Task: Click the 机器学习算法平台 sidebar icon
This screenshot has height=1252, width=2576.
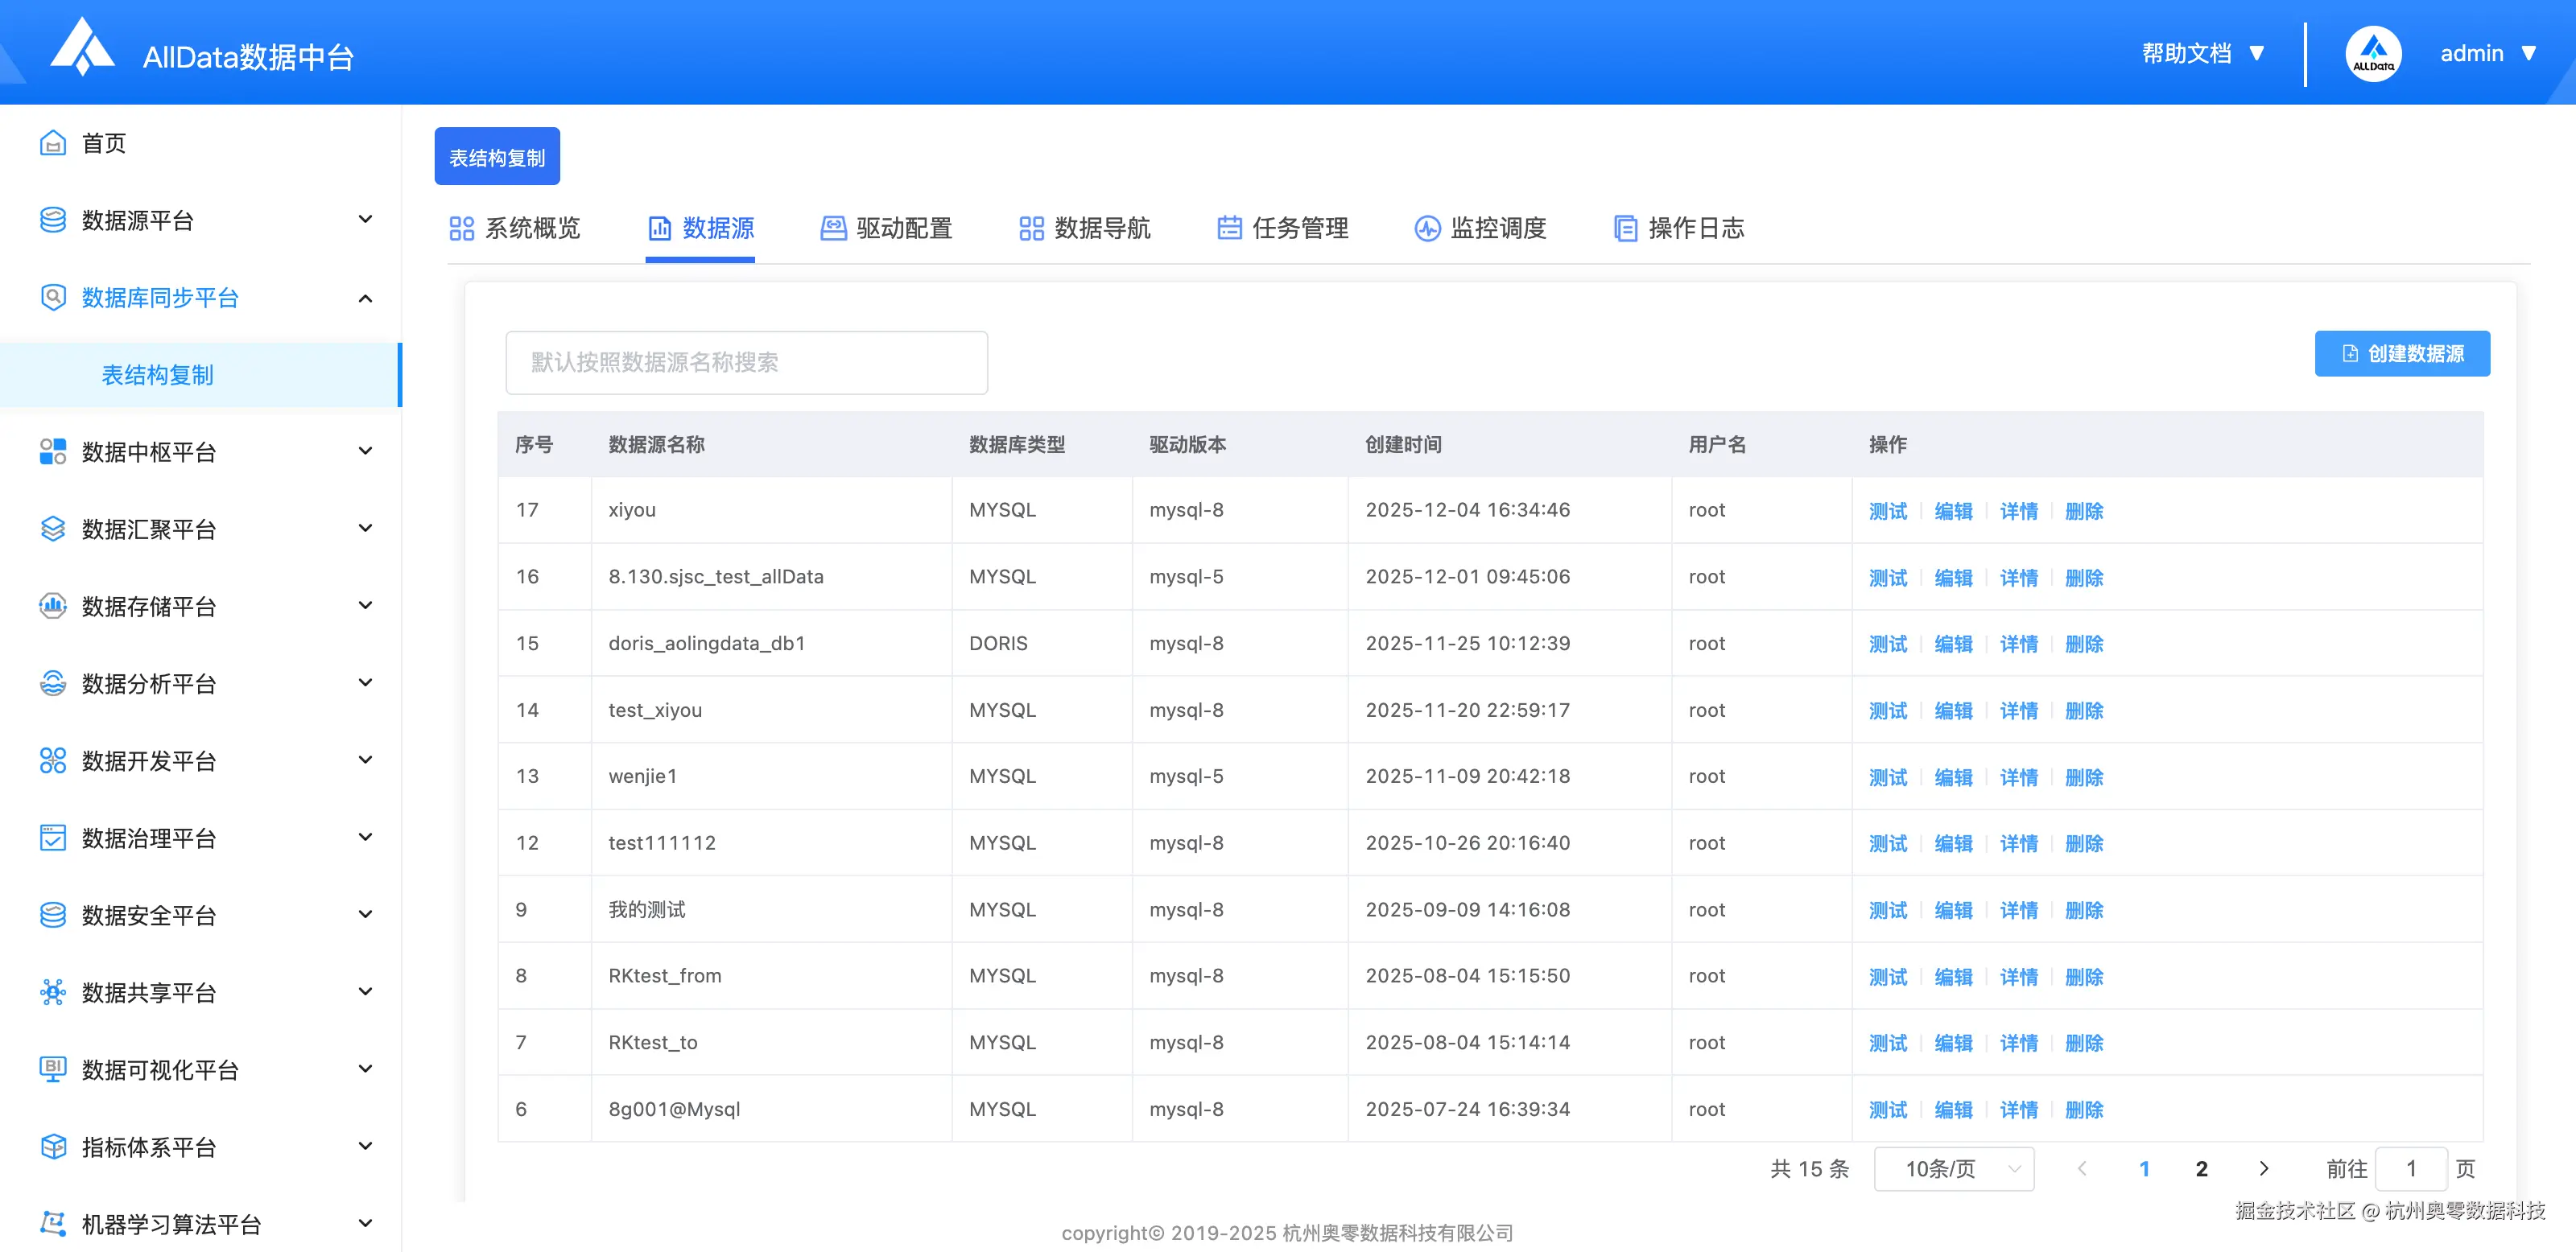Action: [x=53, y=1223]
